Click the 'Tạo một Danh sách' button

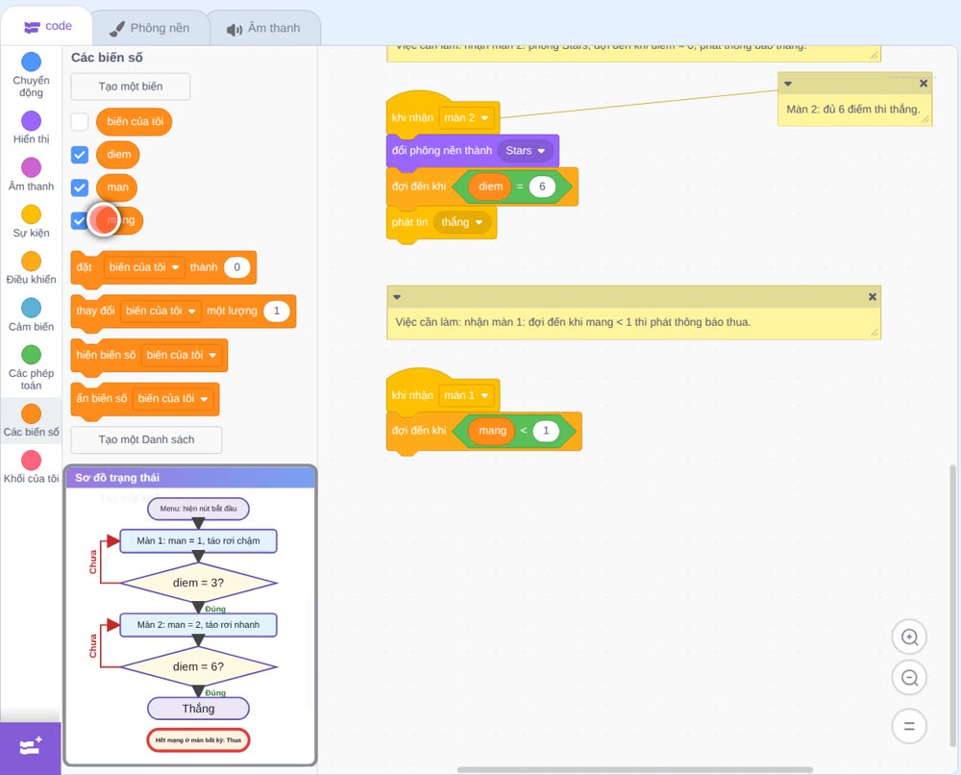click(x=146, y=439)
